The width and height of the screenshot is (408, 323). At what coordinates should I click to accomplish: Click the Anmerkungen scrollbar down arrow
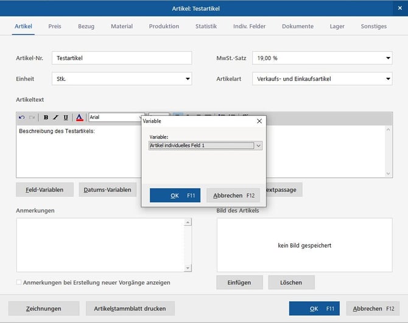click(188, 268)
